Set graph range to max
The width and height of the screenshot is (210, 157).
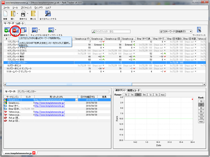pyautogui.click(x=163, y=95)
